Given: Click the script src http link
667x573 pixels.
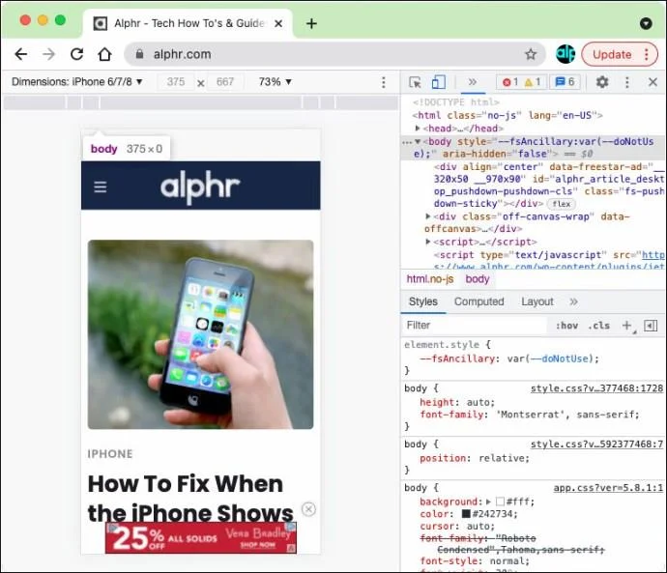Looking at the screenshot, I should pyautogui.click(x=653, y=255).
